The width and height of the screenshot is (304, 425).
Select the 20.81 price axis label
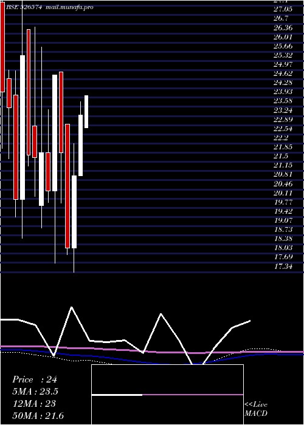(x=283, y=175)
